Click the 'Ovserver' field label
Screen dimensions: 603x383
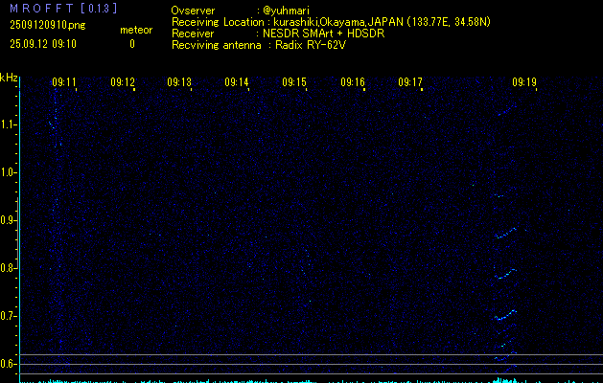[193, 11]
